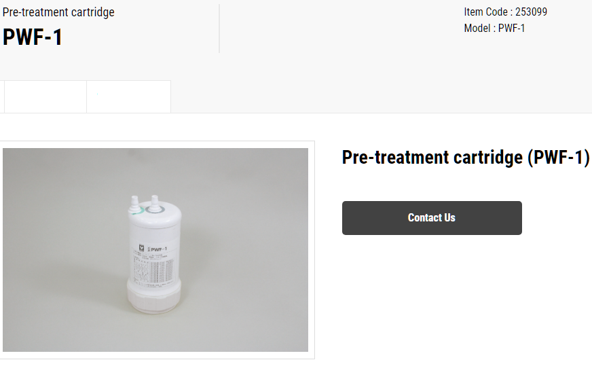Click the vertical divider line in the header
Screen dimensions: 592x379
click(x=219, y=29)
